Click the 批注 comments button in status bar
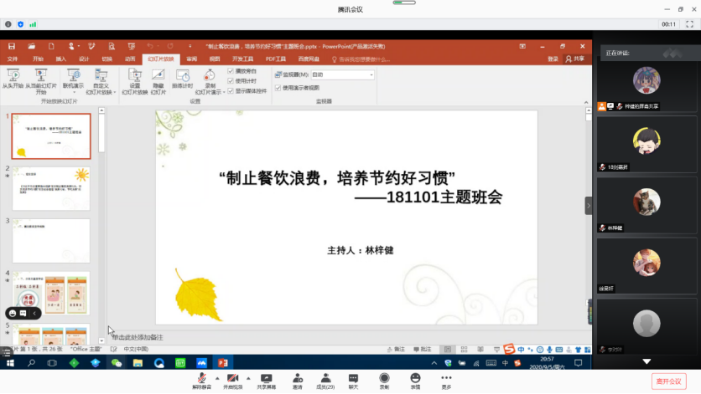Viewport: 701px width, 394px height. pos(423,350)
